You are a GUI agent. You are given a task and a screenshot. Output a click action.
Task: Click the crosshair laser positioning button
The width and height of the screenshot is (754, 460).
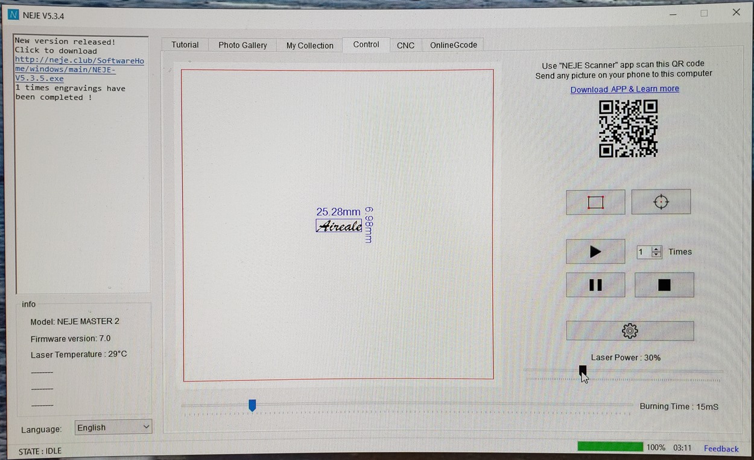pyautogui.click(x=661, y=202)
